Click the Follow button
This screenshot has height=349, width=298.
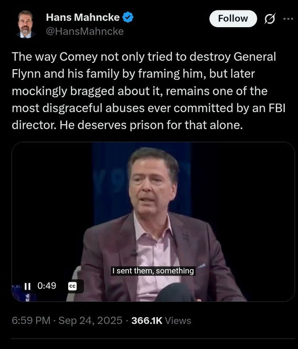[233, 18]
